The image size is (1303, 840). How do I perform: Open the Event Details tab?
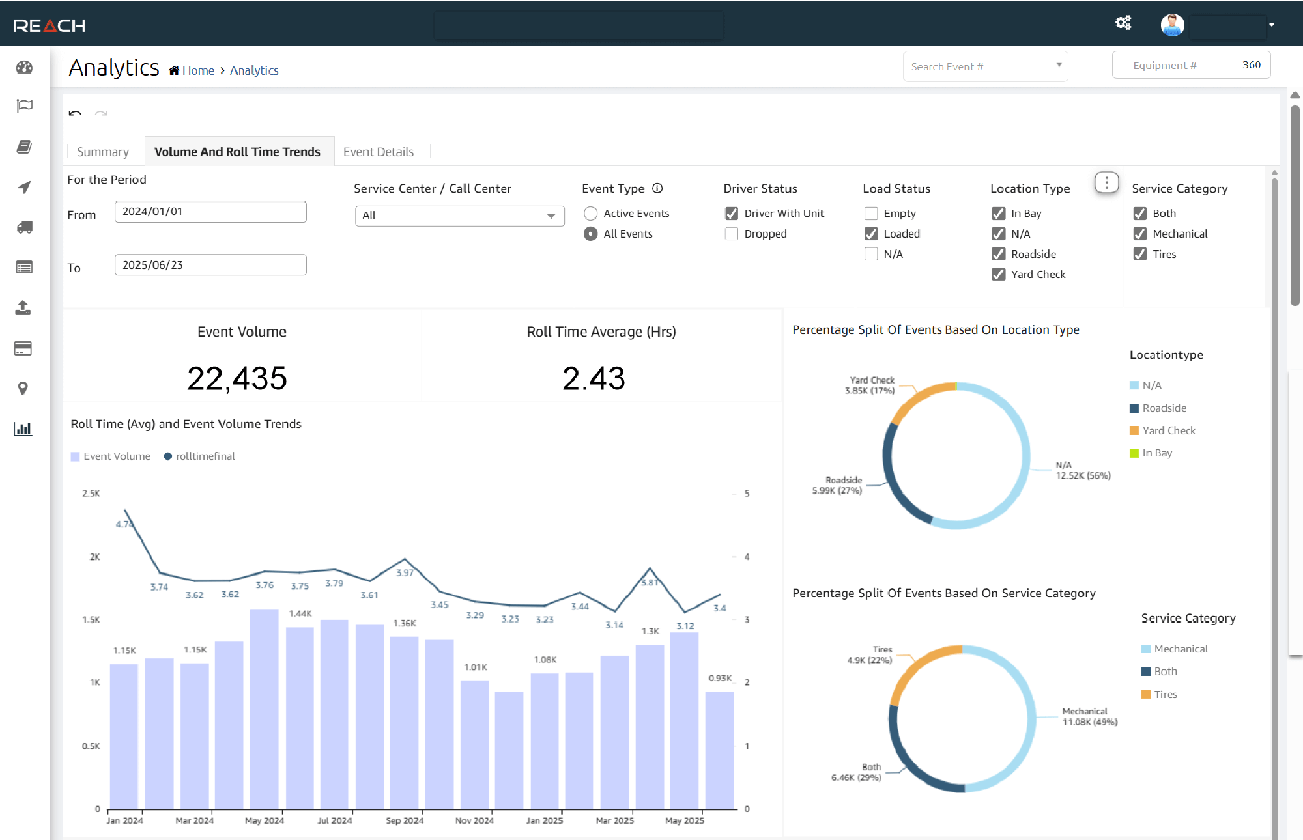tap(379, 151)
